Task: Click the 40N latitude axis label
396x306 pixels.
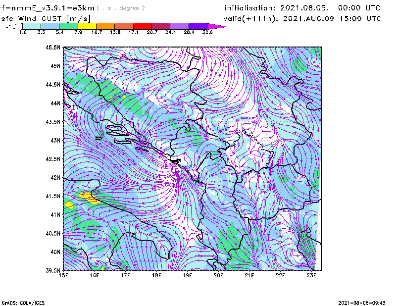Action: [x=55, y=252]
